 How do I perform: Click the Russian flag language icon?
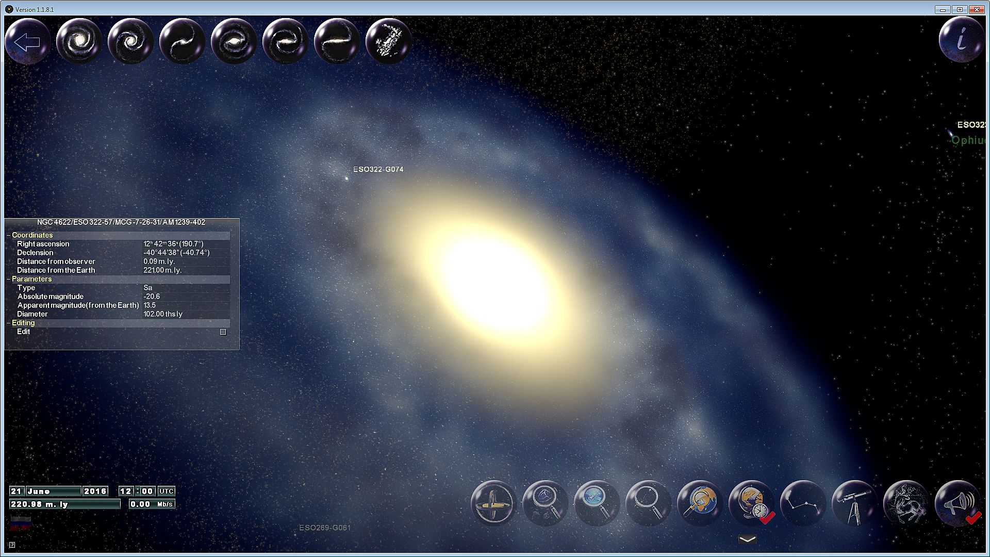[21, 522]
